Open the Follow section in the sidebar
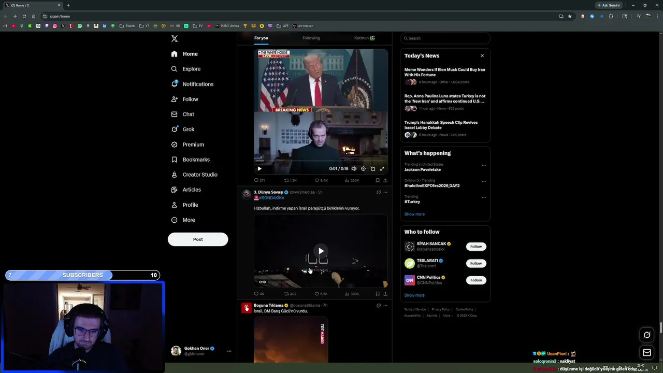 [185, 99]
